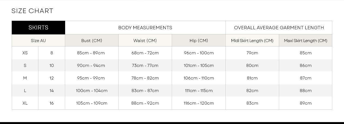This screenshot has width=344, height=124.
Task: Click the SIZE CHART title
Action: pos(32,11)
